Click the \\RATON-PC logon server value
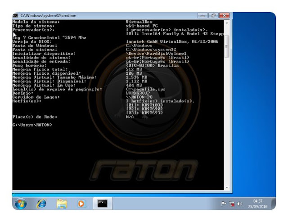 coord(139,97)
